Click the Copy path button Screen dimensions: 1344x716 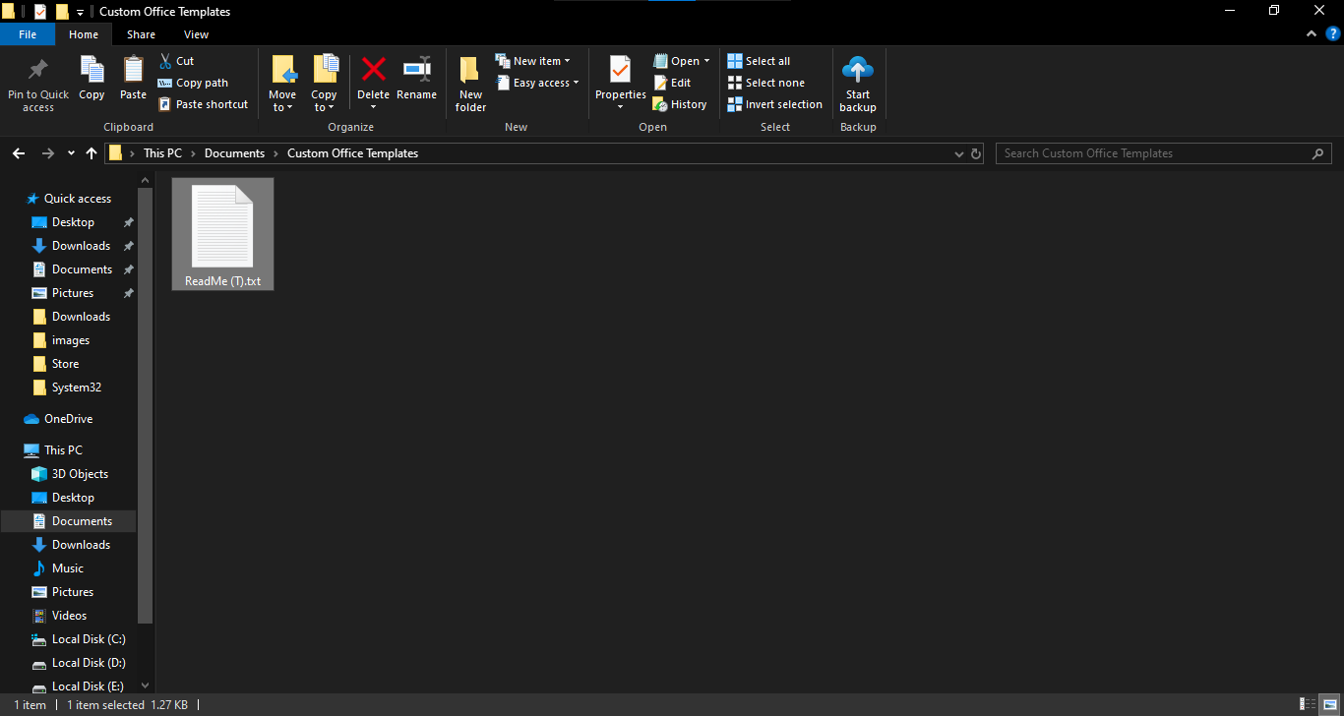click(x=193, y=83)
